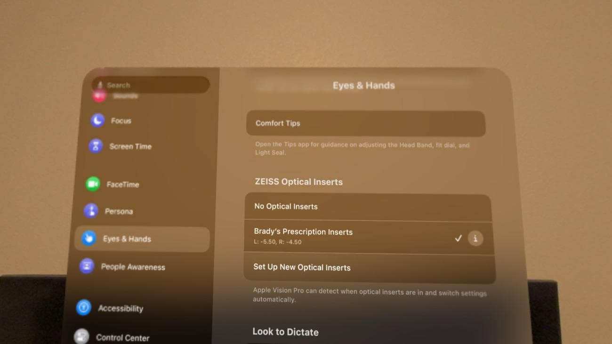The height and width of the screenshot is (344, 612).
Task: Navigate to the People Awareness label
Action: tap(133, 267)
